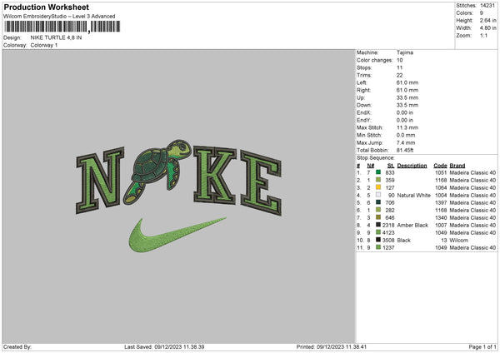
Task: Click the 'Colorway 1' value
Action: tap(44, 45)
